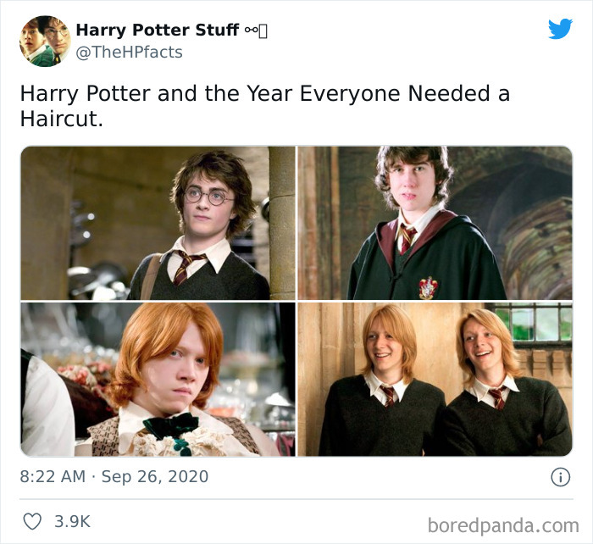Viewport: 593px width, 544px height.
Task: Open the photo of the red-haired boy with bow tie
Action: pyautogui.click(x=158, y=379)
